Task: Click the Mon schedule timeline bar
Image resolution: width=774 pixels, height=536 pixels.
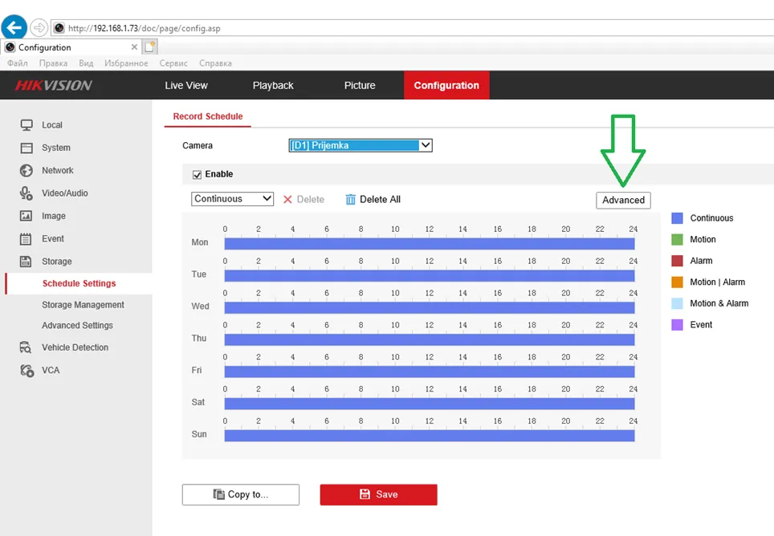Action: 430,244
